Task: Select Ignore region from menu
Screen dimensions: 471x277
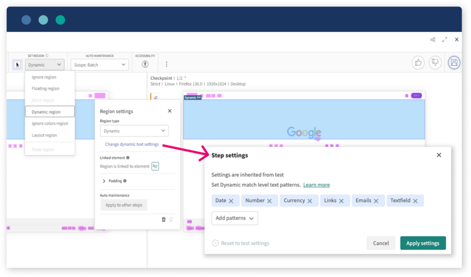Action: tap(44, 77)
